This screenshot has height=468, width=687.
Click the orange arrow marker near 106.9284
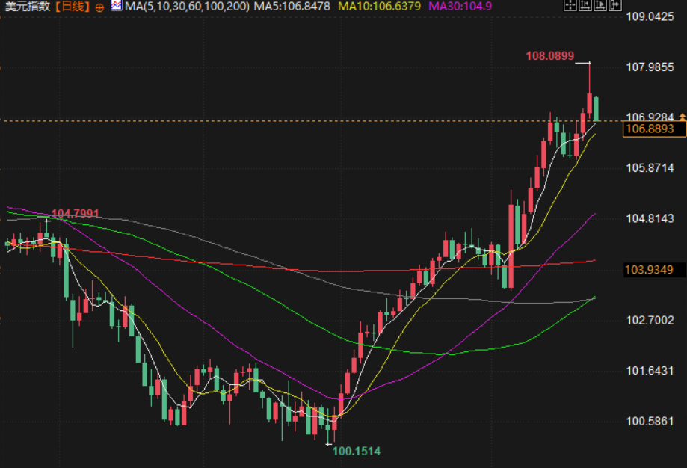(683, 117)
